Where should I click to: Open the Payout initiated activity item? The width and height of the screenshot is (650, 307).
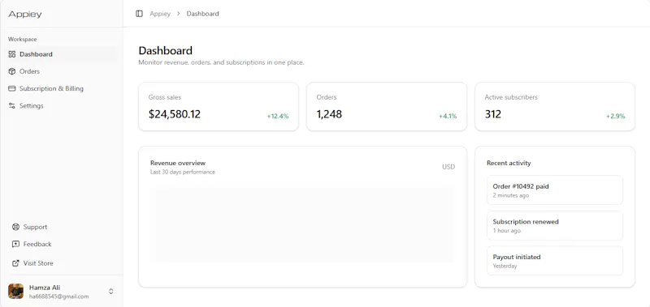pos(555,261)
